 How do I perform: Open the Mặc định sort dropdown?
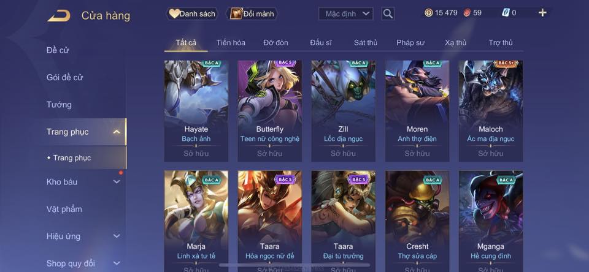346,14
